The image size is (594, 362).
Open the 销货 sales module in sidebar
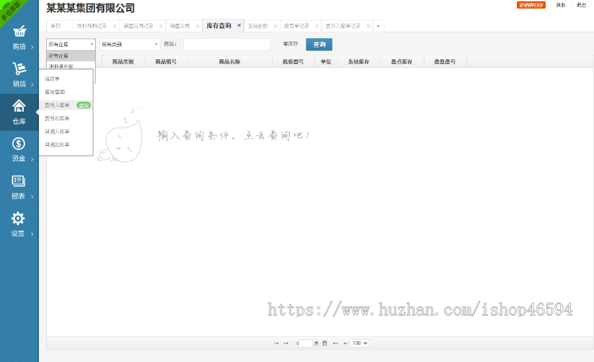coord(19,75)
